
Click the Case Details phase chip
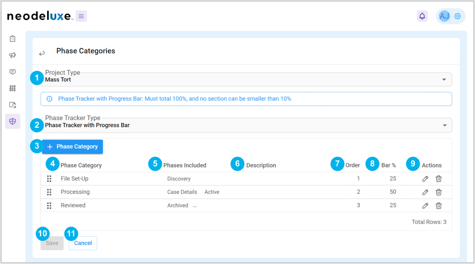click(x=182, y=192)
